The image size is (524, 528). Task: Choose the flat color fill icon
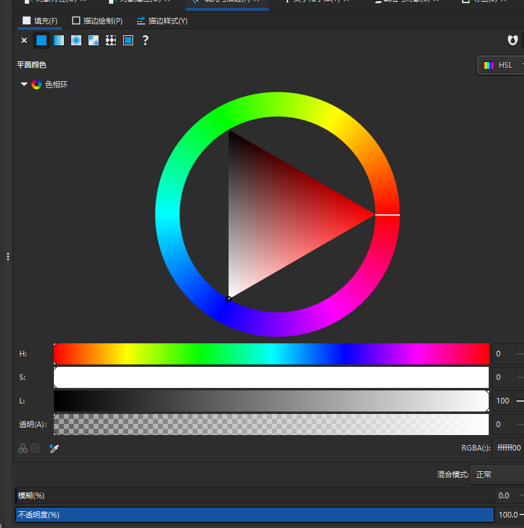41,40
